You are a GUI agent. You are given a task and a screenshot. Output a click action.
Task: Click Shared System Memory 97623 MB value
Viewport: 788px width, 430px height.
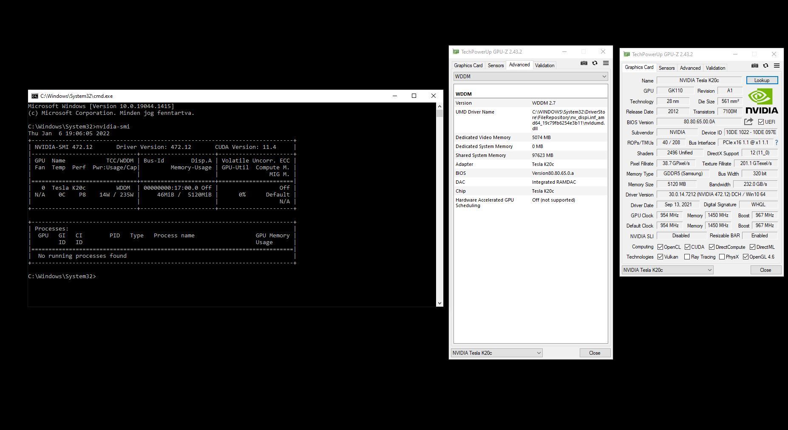(543, 155)
